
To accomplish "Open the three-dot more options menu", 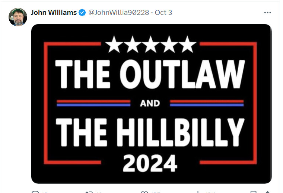I will tap(267, 13).
